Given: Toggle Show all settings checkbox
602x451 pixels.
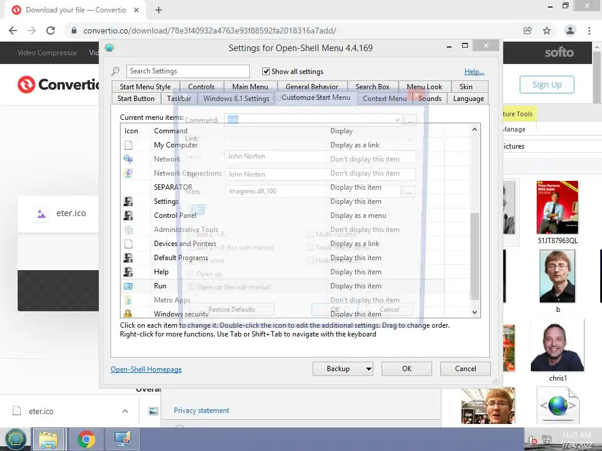Looking at the screenshot, I should (x=266, y=71).
